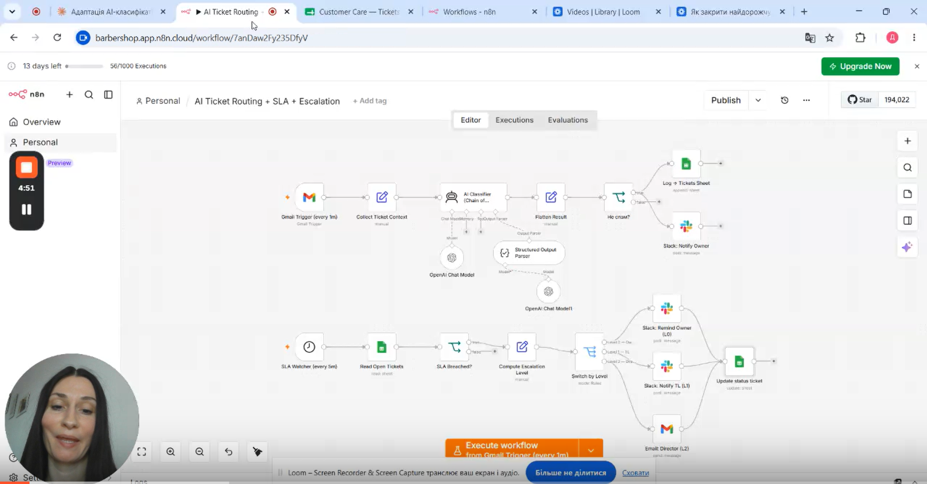Viewport: 927px width, 484px height.
Task: Open the OpenAI Chat Model node
Action: (x=451, y=258)
